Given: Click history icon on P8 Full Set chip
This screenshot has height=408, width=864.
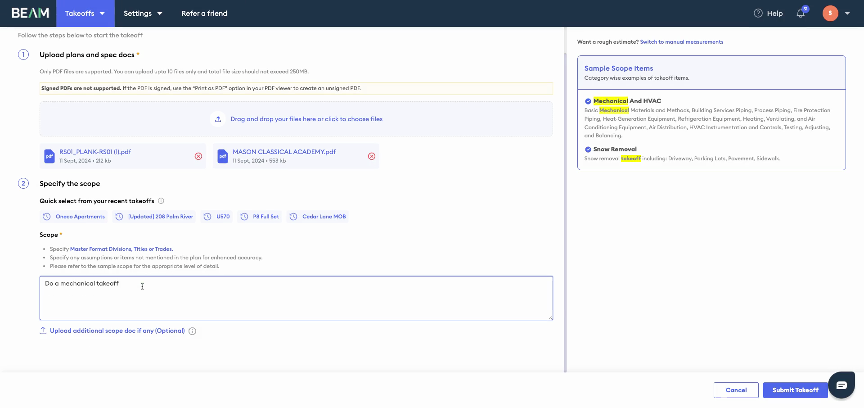Looking at the screenshot, I should point(244,217).
